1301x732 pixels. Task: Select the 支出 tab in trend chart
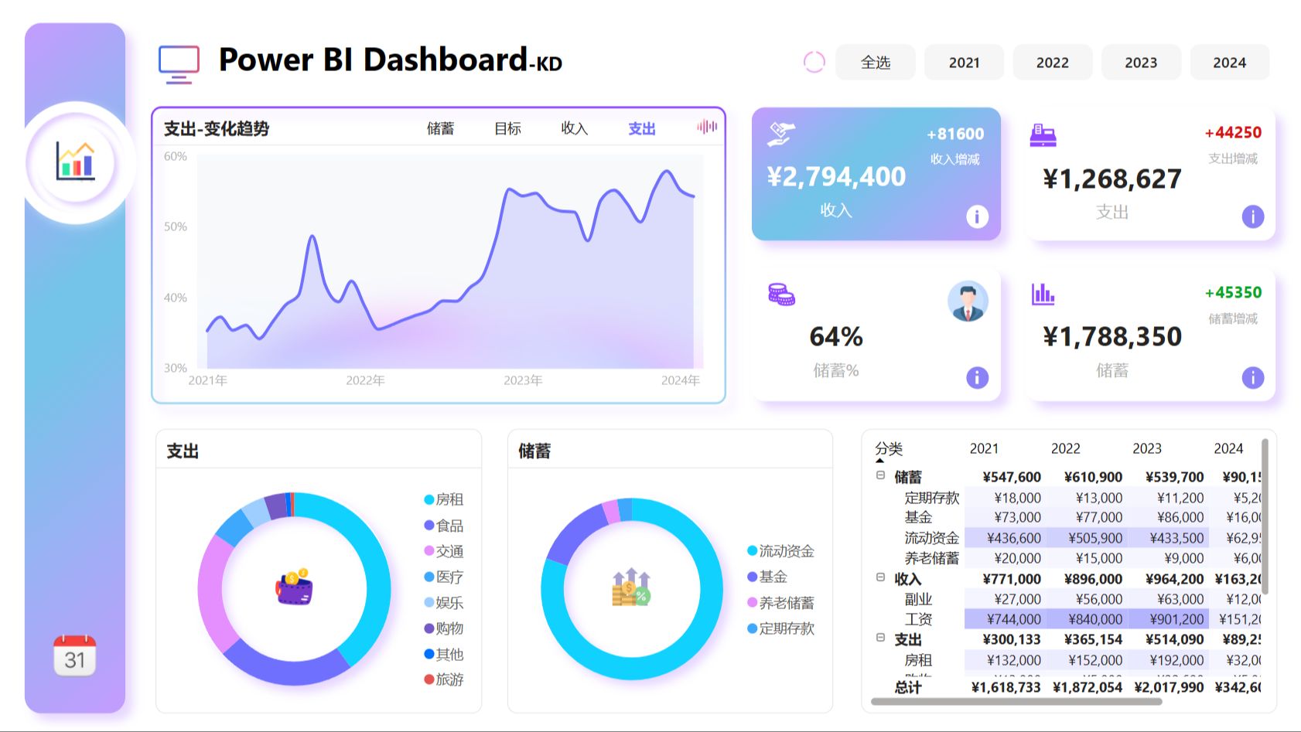641,128
